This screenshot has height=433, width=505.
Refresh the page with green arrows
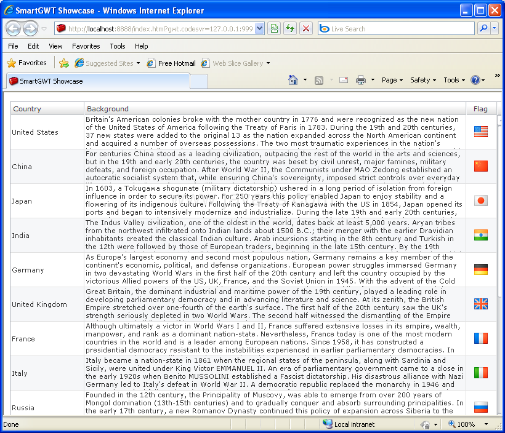coord(290,29)
